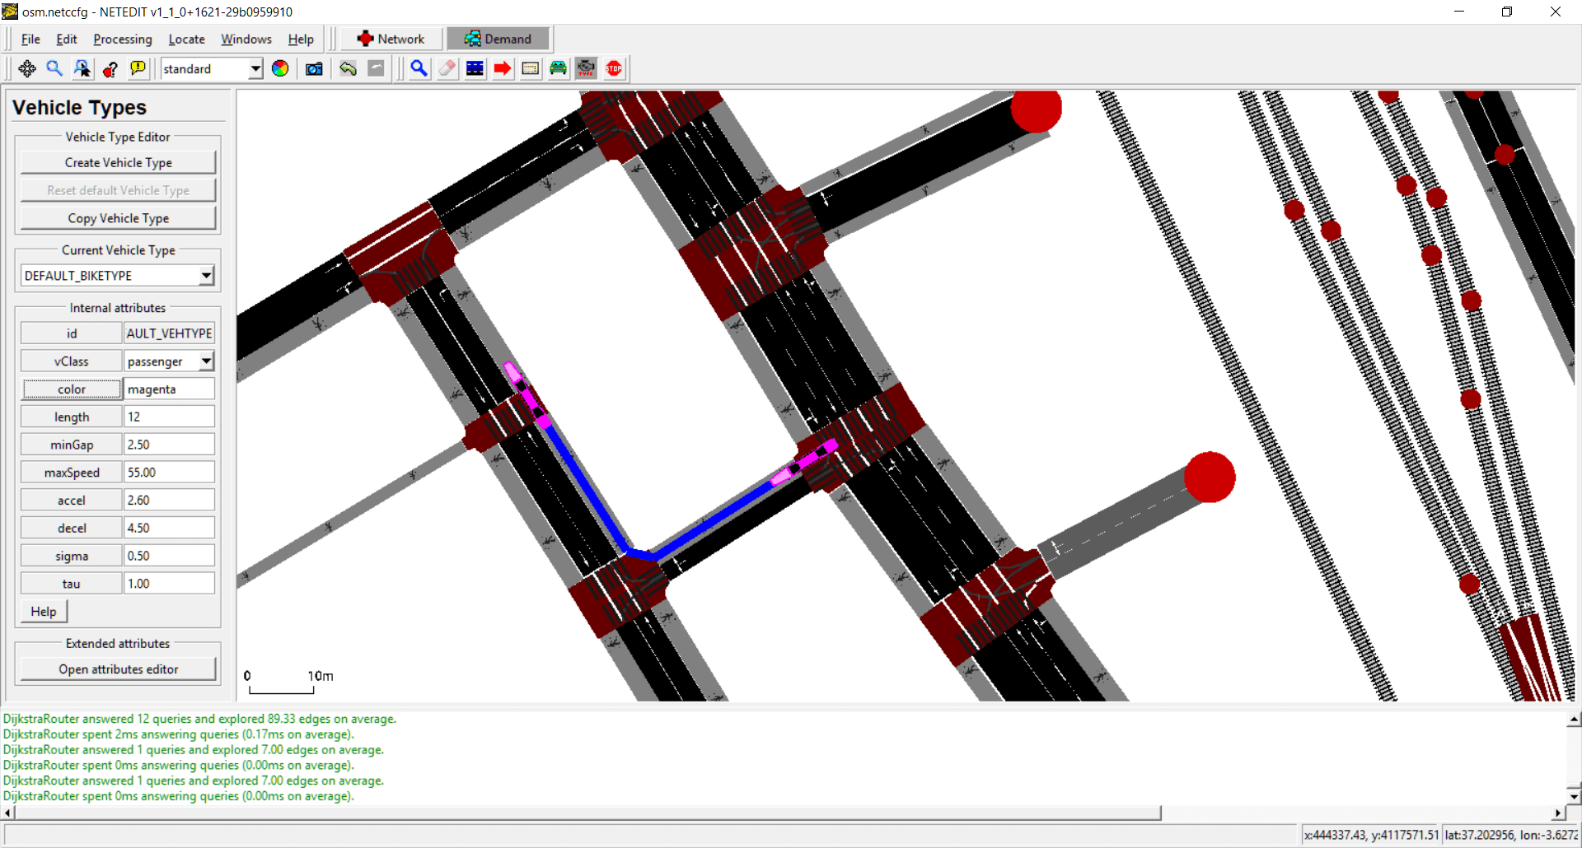This screenshot has height=848, width=1582.
Task: Open the Processing menu
Action: point(123,39)
